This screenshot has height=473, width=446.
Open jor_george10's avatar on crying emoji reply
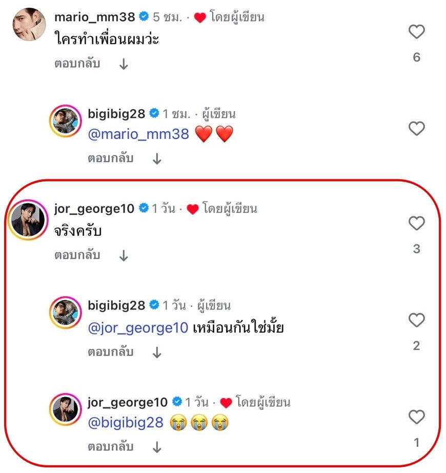pyautogui.click(x=65, y=409)
